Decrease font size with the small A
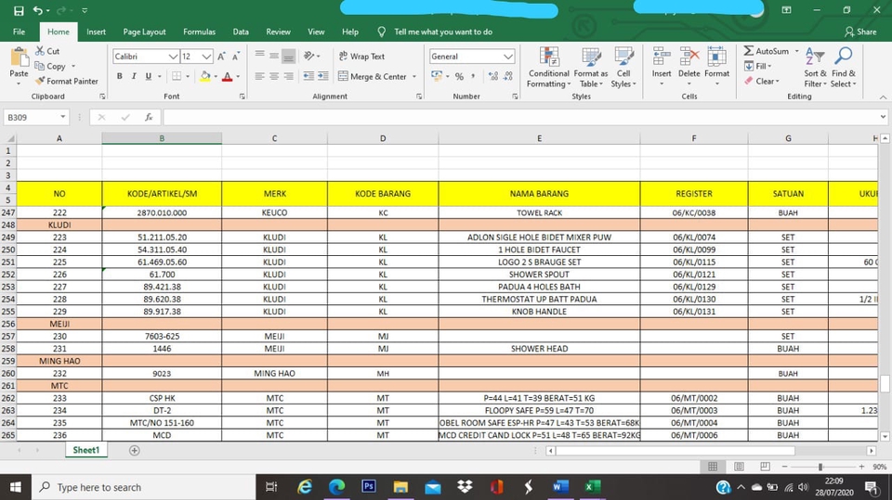This screenshot has width=892, height=500. pos(235,57)
